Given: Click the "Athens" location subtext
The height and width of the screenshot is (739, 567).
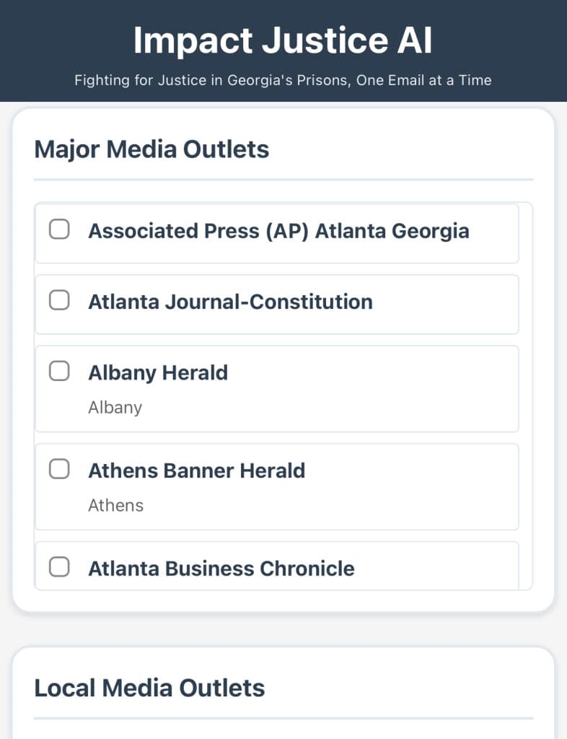Looking at the screenshot, I should (x=115, y=506).
